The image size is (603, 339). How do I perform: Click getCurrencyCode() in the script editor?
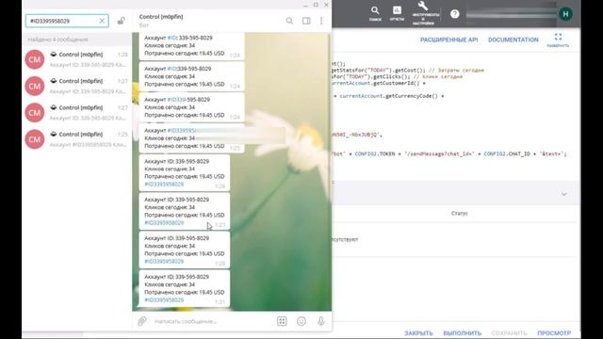pos(412,96)
